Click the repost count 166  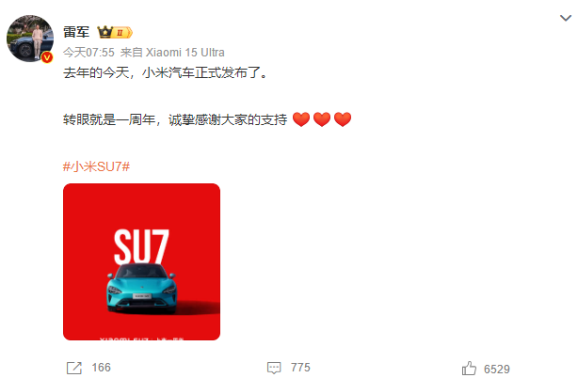(x=101, y=368)
